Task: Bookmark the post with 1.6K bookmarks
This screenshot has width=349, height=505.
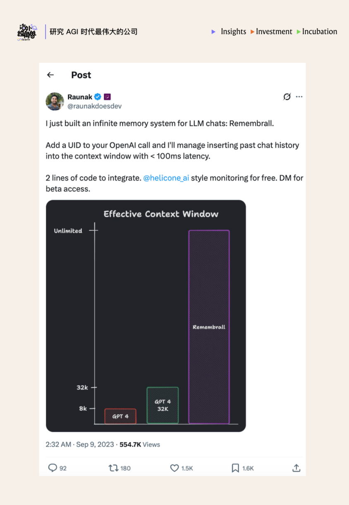Action: tap(235, 468)
